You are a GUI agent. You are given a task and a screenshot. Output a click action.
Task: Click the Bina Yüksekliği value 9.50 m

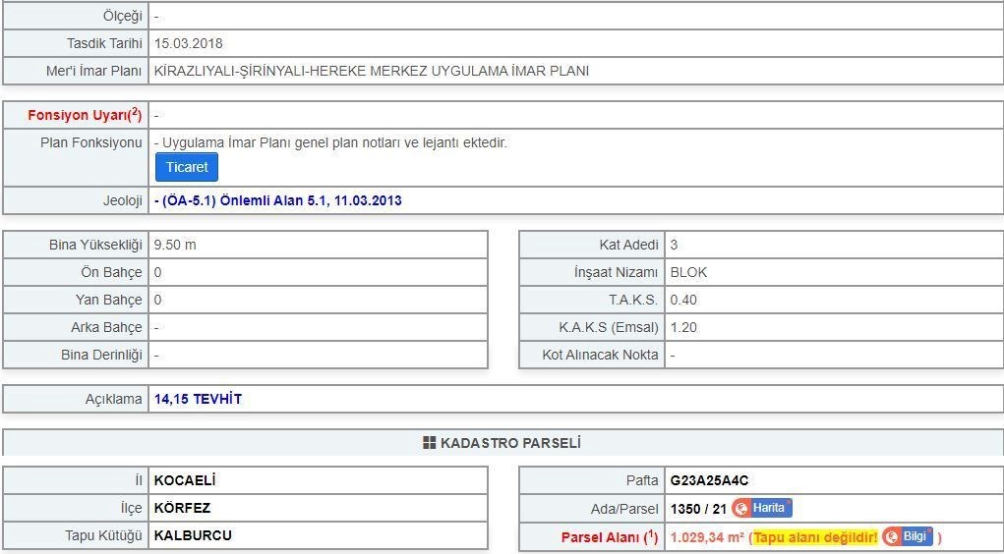point(175,245)
